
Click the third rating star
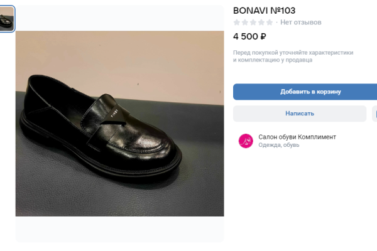[x=253, y=23]
